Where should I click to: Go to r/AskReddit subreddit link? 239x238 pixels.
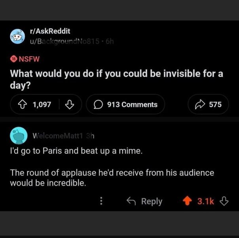tap(50, 31)
